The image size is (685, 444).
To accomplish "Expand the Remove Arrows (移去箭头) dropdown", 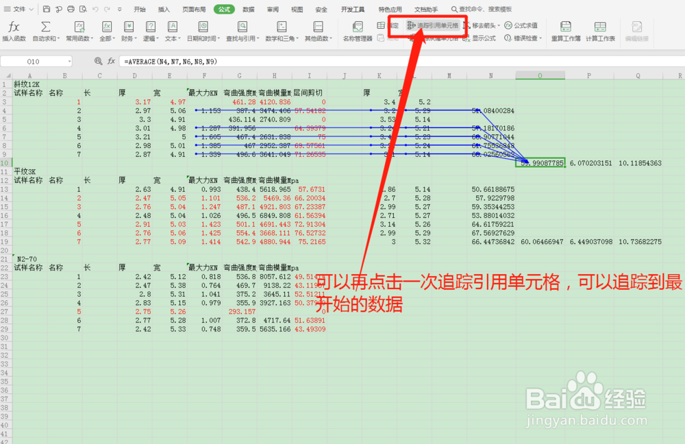I will point(499,25).
